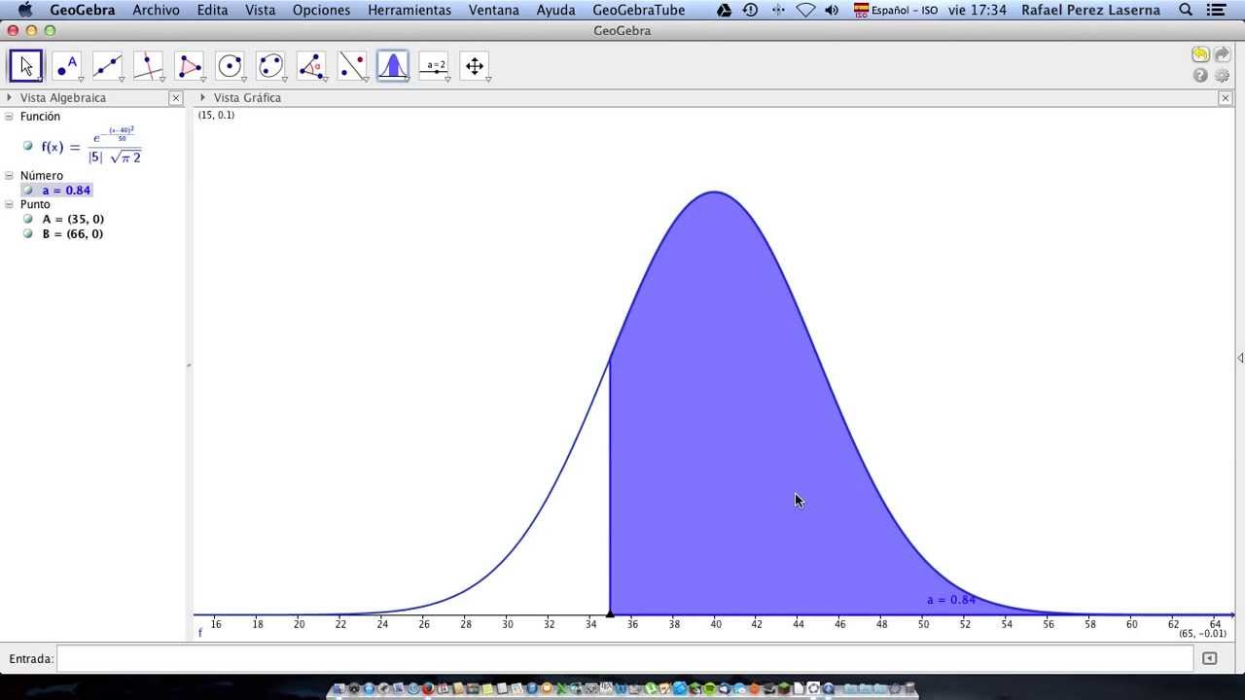Click the Google Drive menu bar icon
The image size is (1245, 700).
tap(724, 10)
